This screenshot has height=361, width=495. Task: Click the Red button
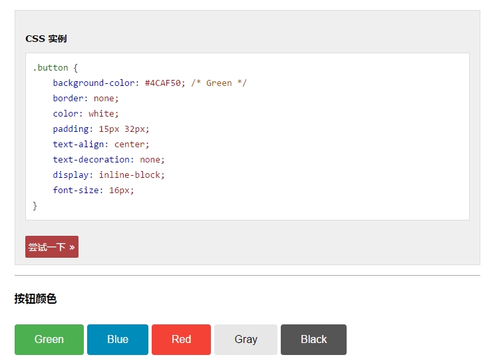[181, 340]
